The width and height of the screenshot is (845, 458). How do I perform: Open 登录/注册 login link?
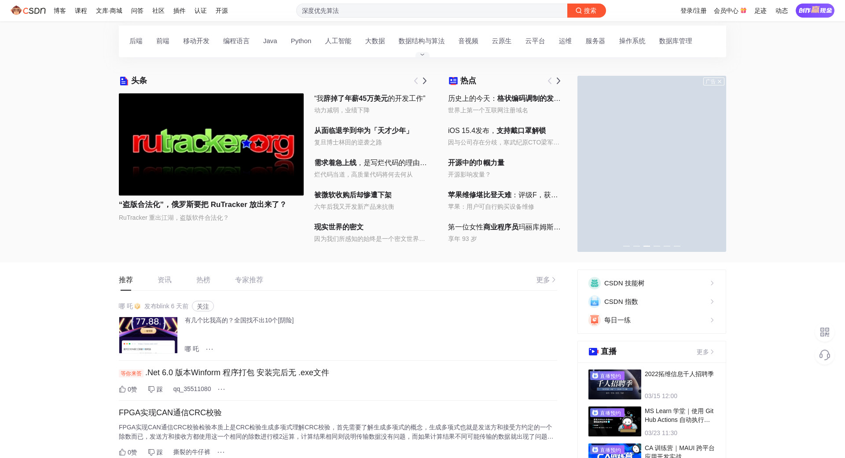coord(693,11)
